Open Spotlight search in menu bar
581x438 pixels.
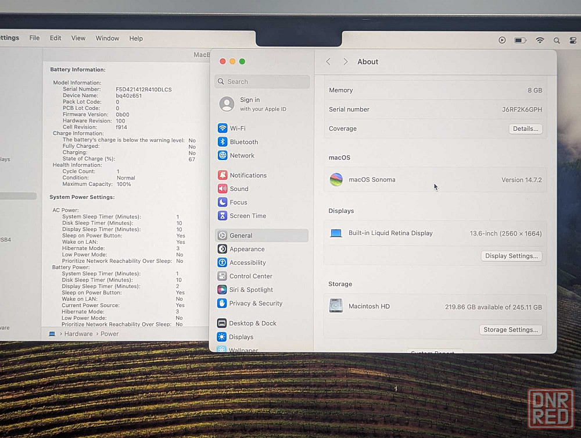click(x=557, y=40)
